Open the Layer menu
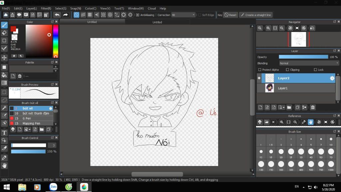The image size is (341, 192). pyautogui.click(x=32, y=8)
